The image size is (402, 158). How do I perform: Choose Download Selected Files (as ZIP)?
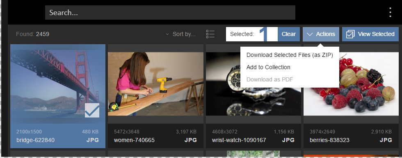(x=290, y=55)
